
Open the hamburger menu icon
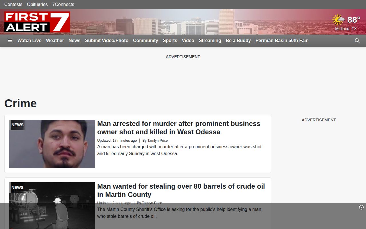tap(10, 41)
